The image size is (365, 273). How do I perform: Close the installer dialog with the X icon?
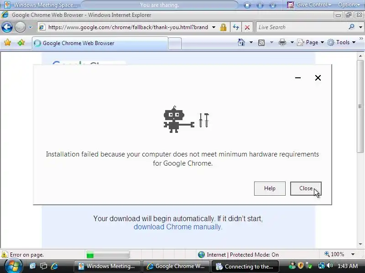click(318, 78)
